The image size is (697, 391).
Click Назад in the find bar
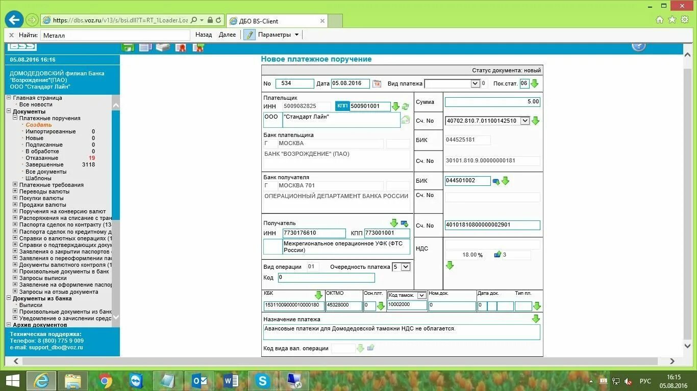[x=204, y=35]
